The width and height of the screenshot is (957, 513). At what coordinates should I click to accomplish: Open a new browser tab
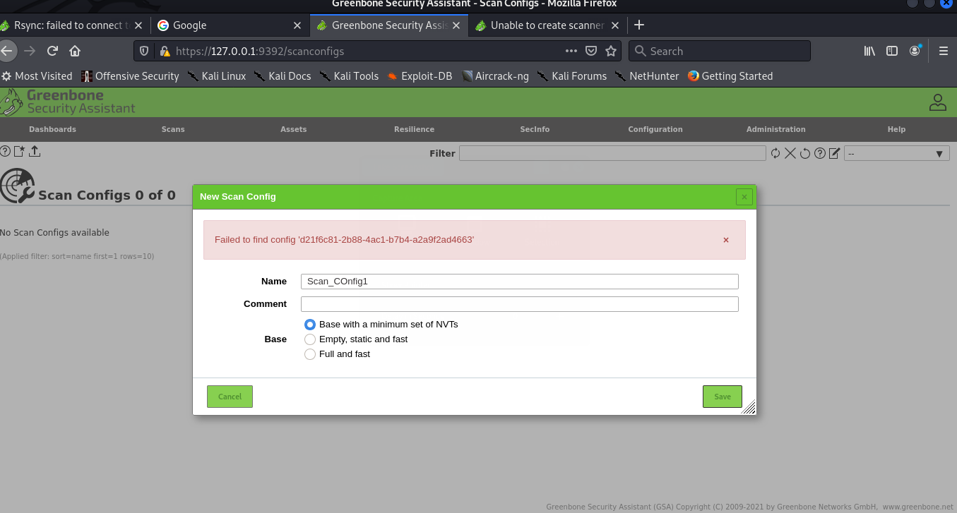pos(639,25)
